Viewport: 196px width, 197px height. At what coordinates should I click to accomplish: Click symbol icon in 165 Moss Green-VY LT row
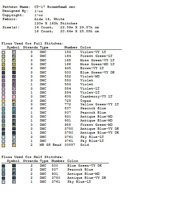tap(14, 60)
